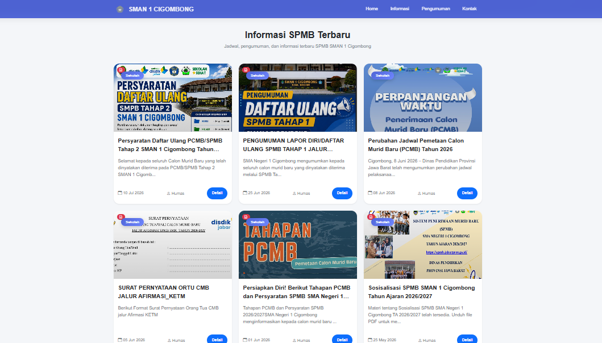Open title PENGUMUMAN LAPOR DIRI/DAFTAR ULANG SPMB

click(293, 145)
